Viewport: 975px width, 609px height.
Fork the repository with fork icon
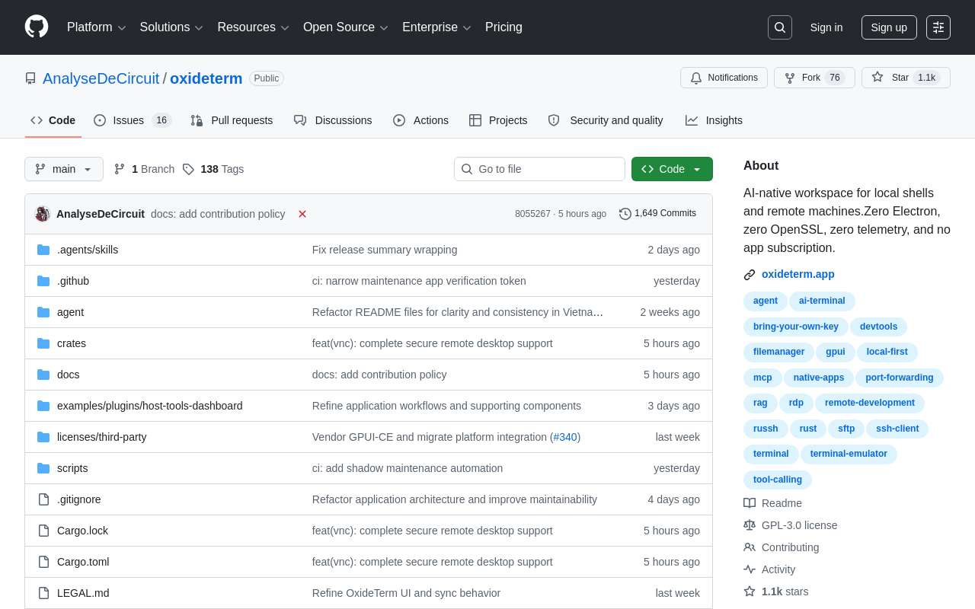coord(814,78)
